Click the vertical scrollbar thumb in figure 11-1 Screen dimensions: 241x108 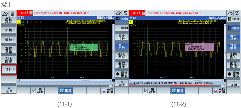[114, 52]
